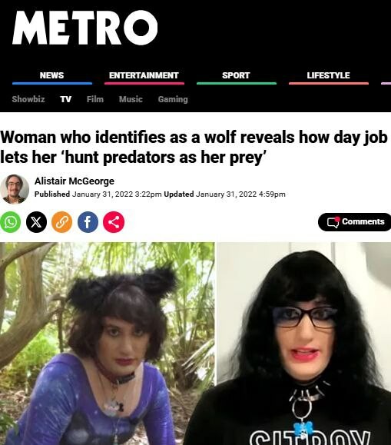Switch to the Showbiz subsection
This screenshot has width=391, height=445.
[28, 99]
